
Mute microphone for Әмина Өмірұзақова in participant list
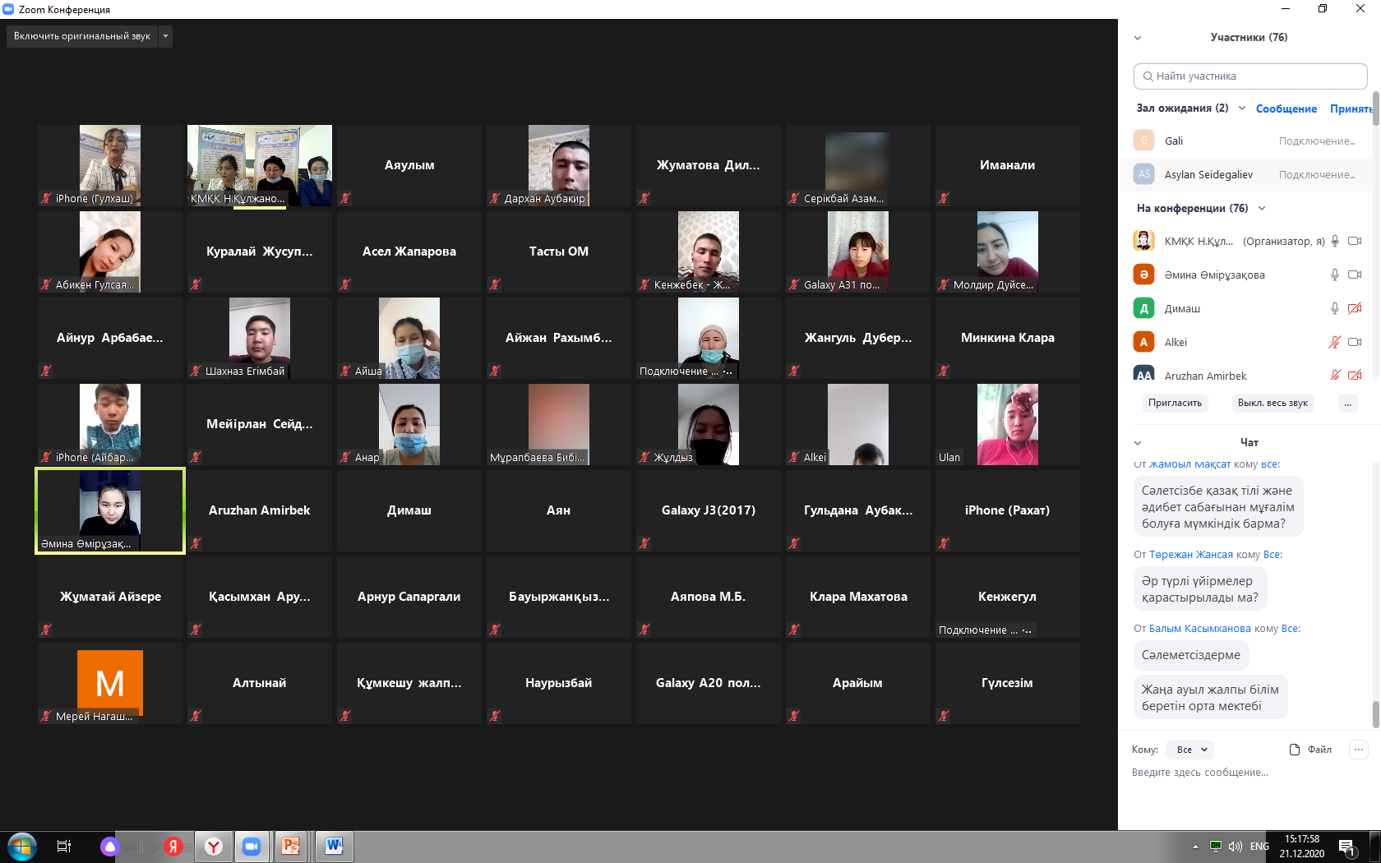click(1335, 275)
